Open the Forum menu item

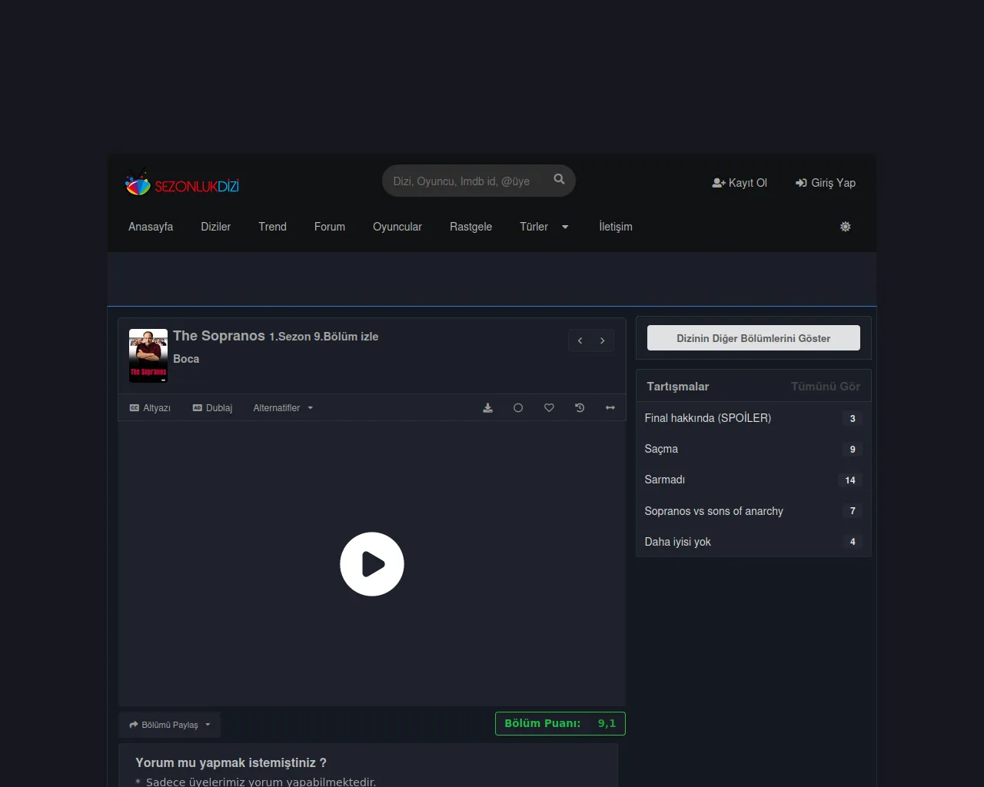click(x=329, y=227)
